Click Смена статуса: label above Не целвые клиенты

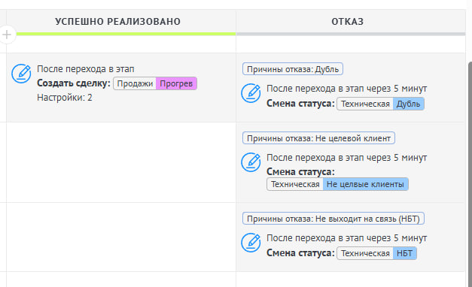pyautogui.click(x=300, y=171)
